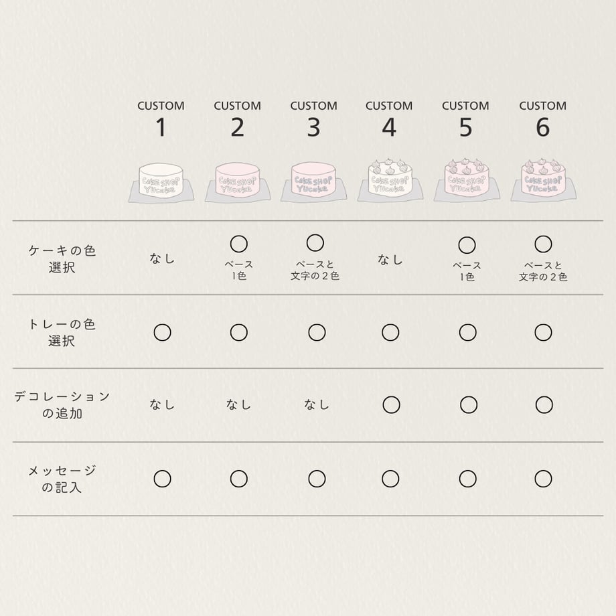
Task: Click the トレーの色 circle for CUSTOM 1
Action: [x=162, y=332]
